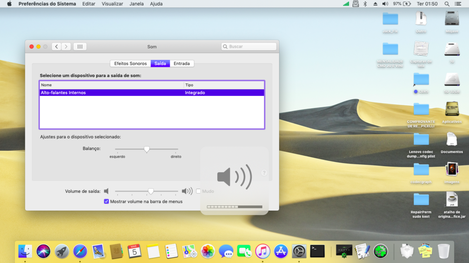Open the Visualizar menu
Viewport: 469px width, 263px height.
click(112, 4)
